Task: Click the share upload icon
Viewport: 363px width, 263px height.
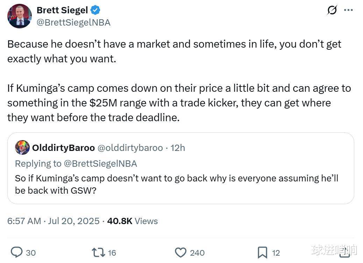Action: coord(344,252)
